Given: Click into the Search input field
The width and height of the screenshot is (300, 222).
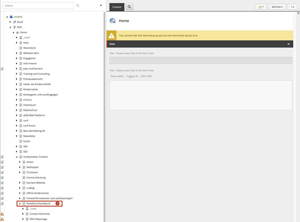Looking at the screenshot, I should 38,6.
